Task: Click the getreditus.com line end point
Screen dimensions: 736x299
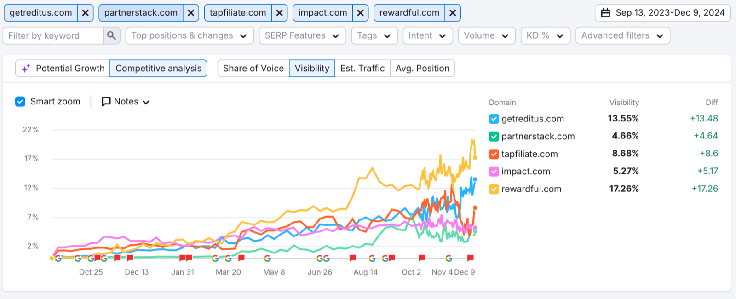Action: [x=475, y=179]
